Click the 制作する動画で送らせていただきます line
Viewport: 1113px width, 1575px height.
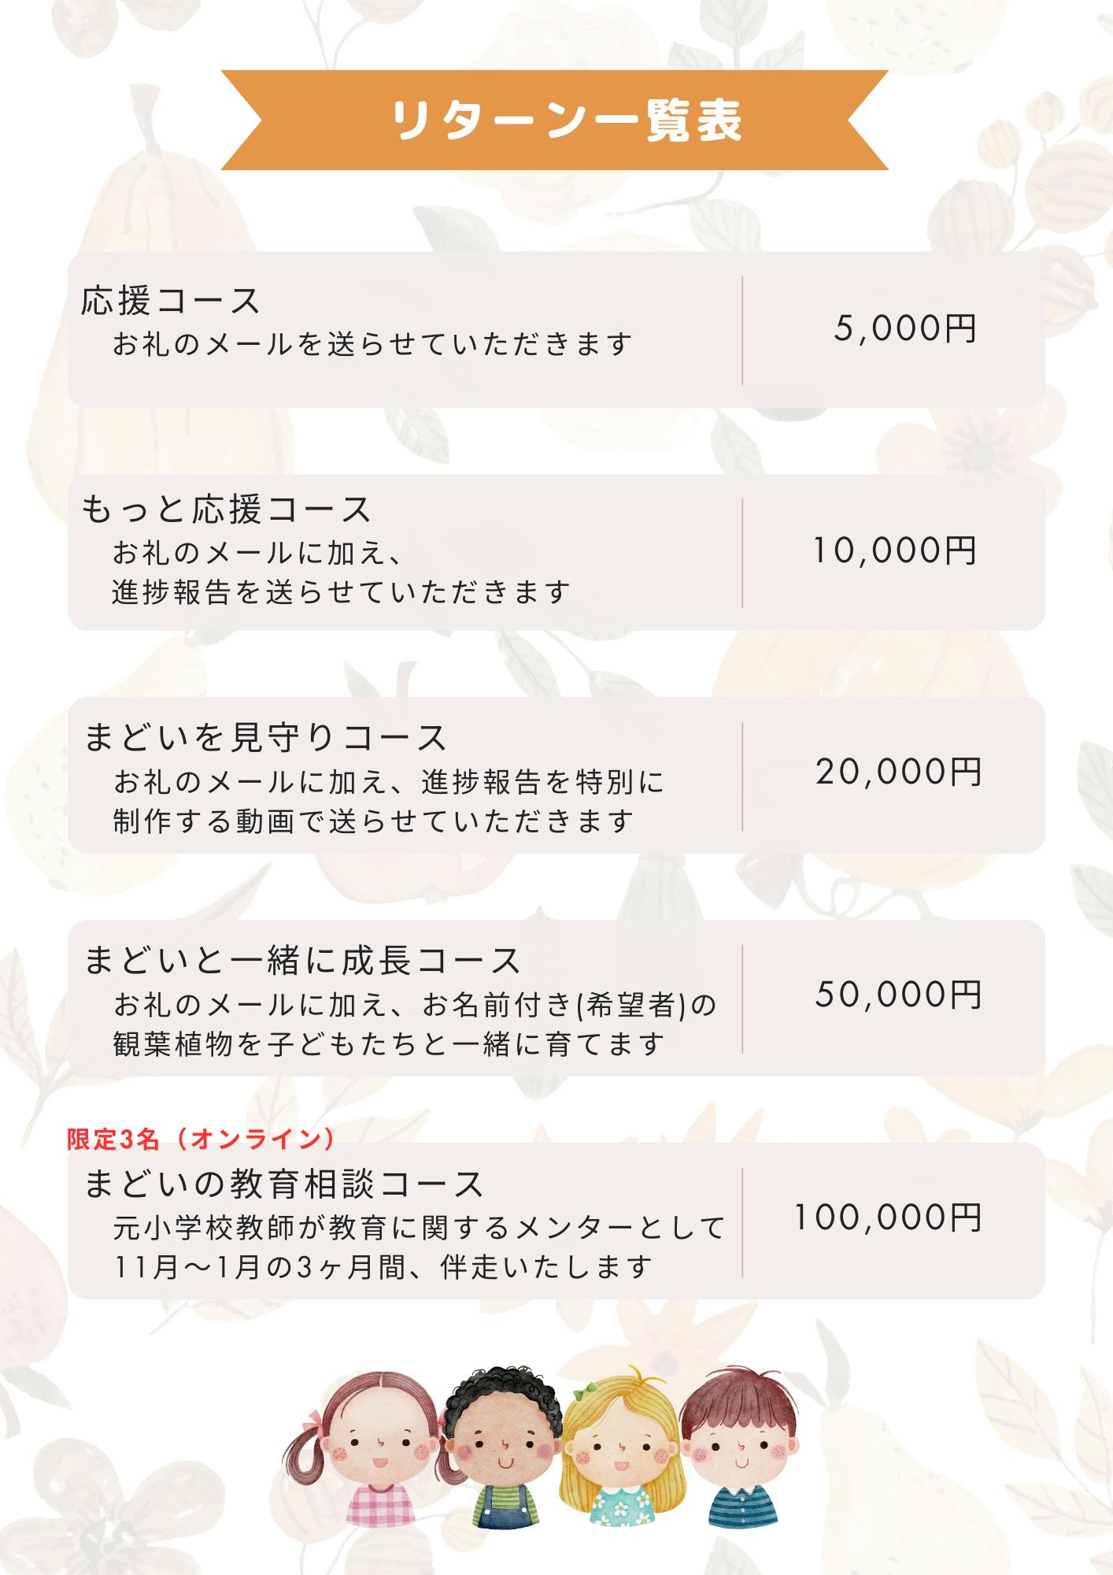[373, 822]
